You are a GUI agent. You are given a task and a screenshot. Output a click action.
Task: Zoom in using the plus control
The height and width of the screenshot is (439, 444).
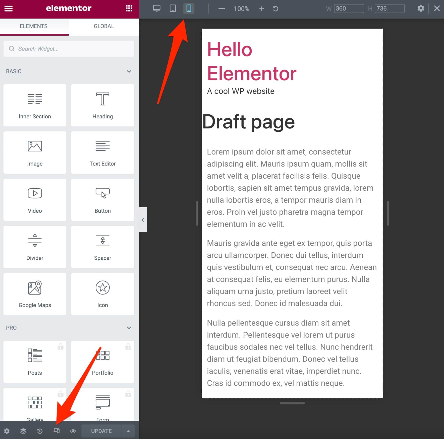(x=261, y=9)
